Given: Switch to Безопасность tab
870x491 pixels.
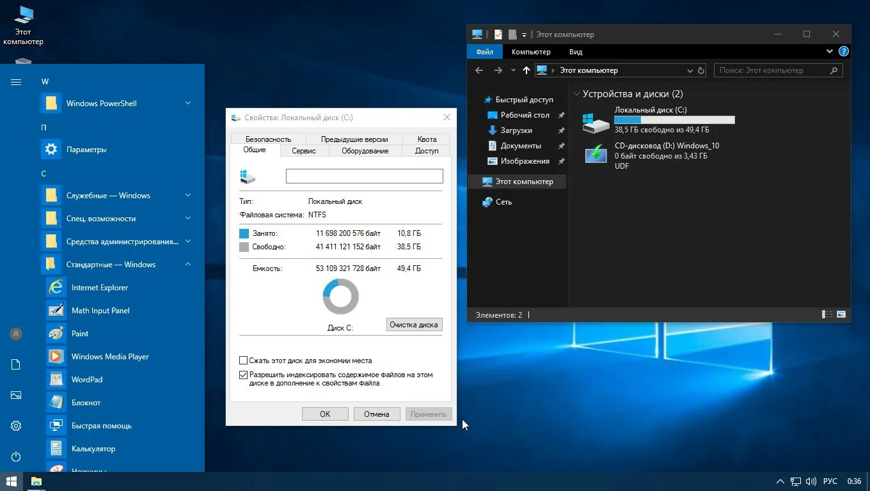Looking at the screenshot, I should point(268,139).
